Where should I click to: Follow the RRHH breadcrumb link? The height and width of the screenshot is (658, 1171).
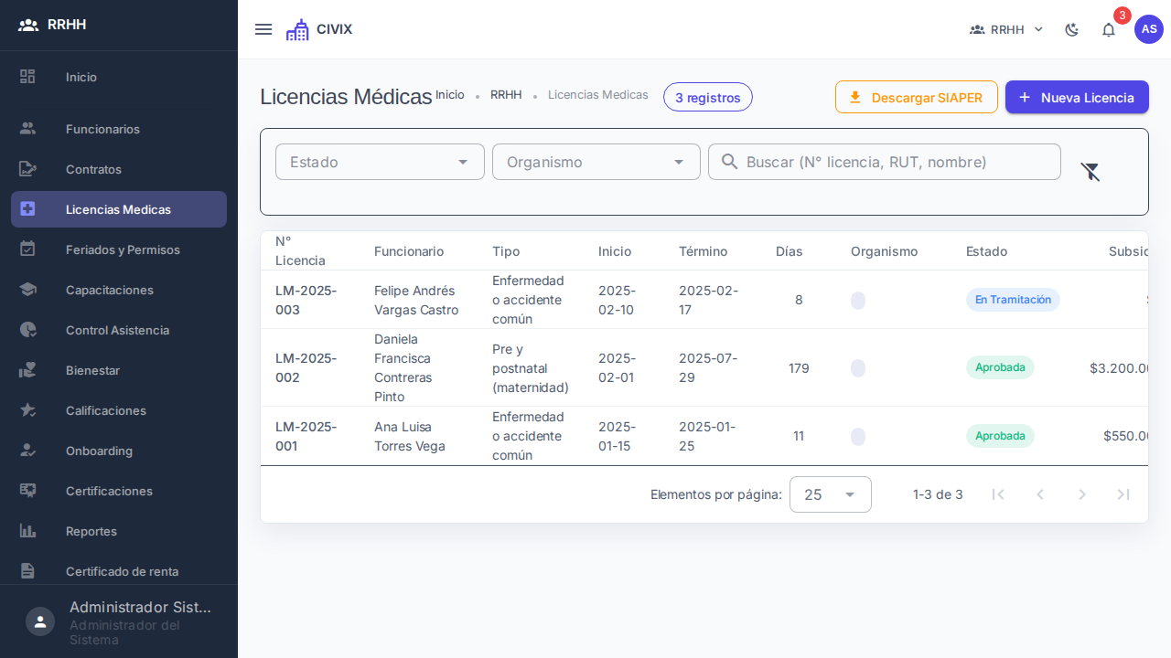pyautogui.click(x=506, y=95)
